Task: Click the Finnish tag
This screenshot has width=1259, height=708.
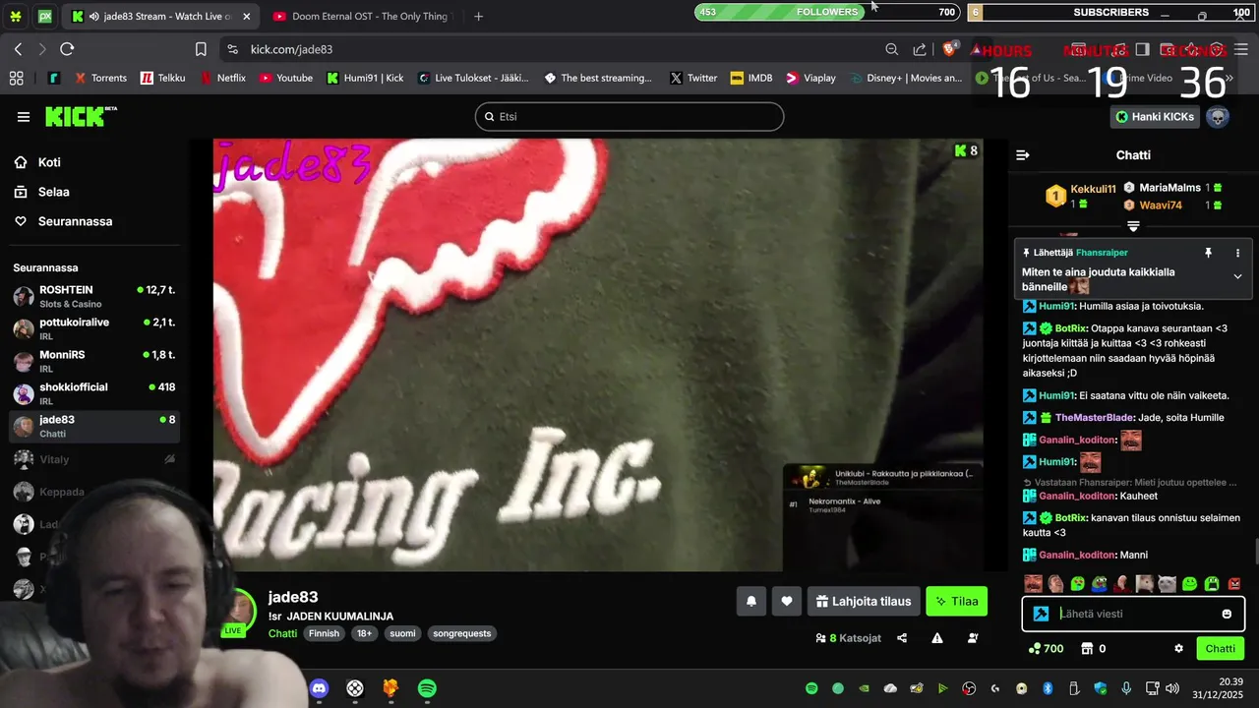Action: point(324,633)
